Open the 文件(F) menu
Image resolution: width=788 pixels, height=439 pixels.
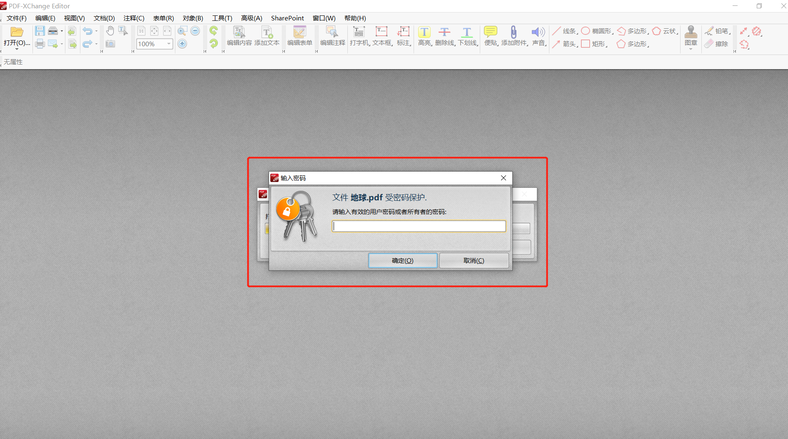point(17,18)
